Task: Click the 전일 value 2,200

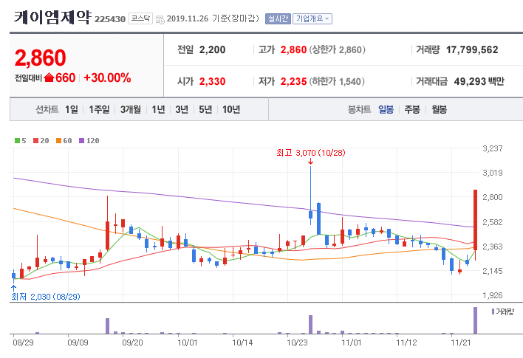Action: click(213, 49)
